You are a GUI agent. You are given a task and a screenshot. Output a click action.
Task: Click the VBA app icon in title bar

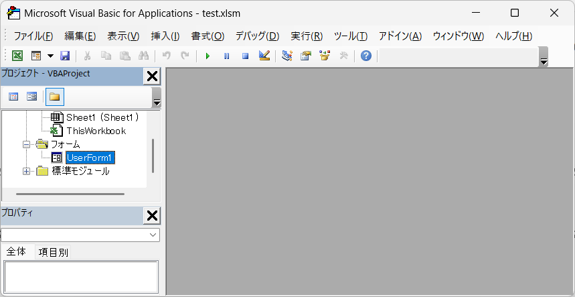coord(13,13)
